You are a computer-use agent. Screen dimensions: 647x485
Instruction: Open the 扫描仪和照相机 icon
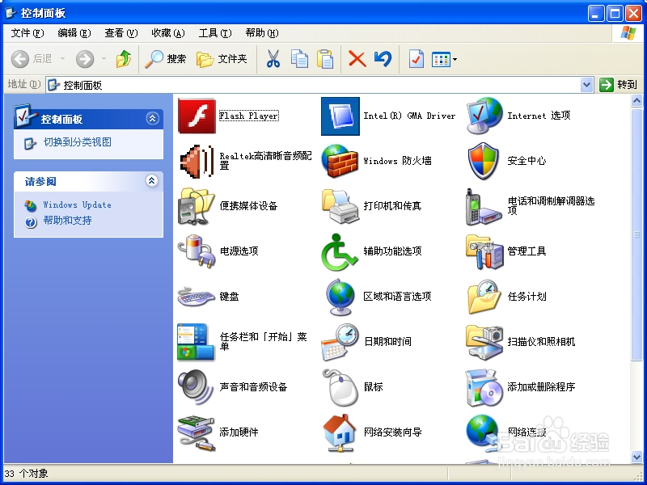point(484,342)
